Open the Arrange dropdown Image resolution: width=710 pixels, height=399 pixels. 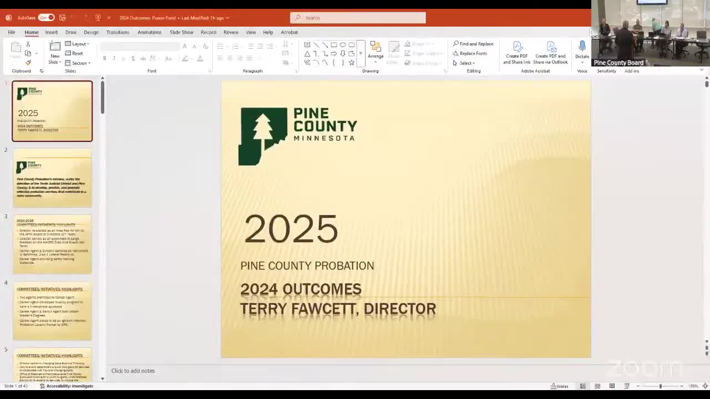click(x=376, y=52)
